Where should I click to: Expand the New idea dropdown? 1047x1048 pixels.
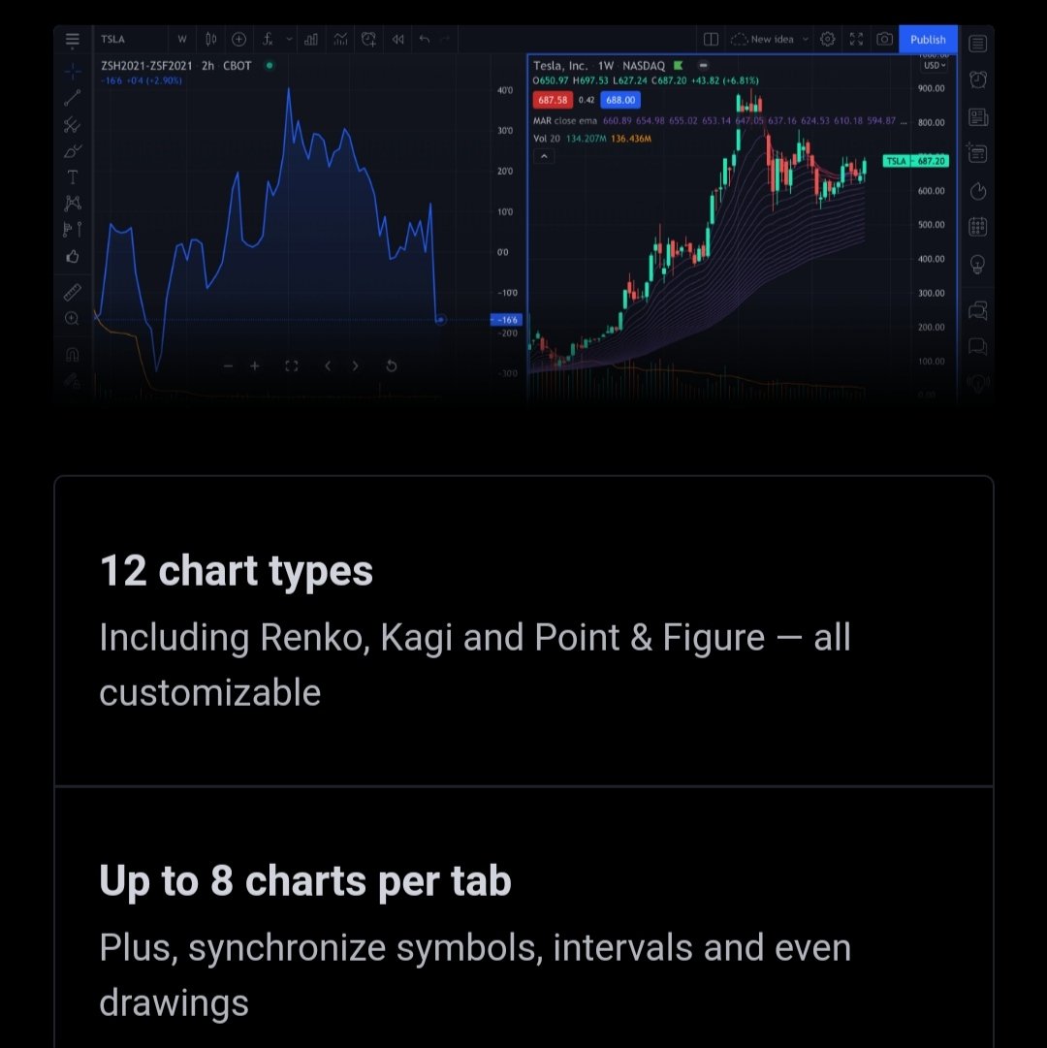(x=805, y=40)
